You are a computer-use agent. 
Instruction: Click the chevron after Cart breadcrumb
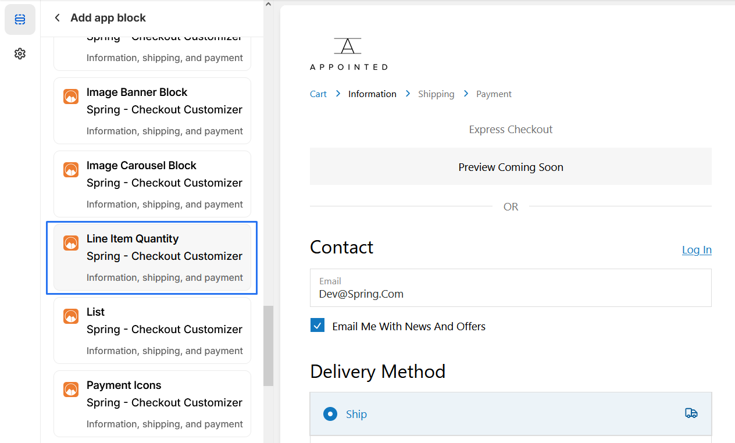[x=338, y=94]
